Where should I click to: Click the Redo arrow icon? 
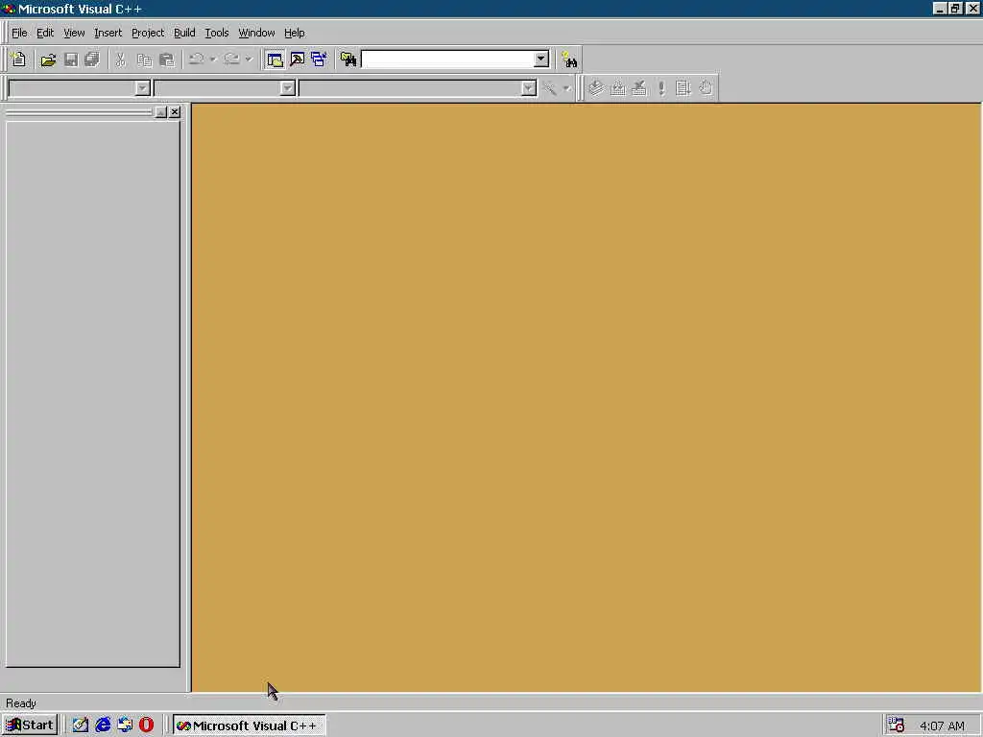pos(232,59)
